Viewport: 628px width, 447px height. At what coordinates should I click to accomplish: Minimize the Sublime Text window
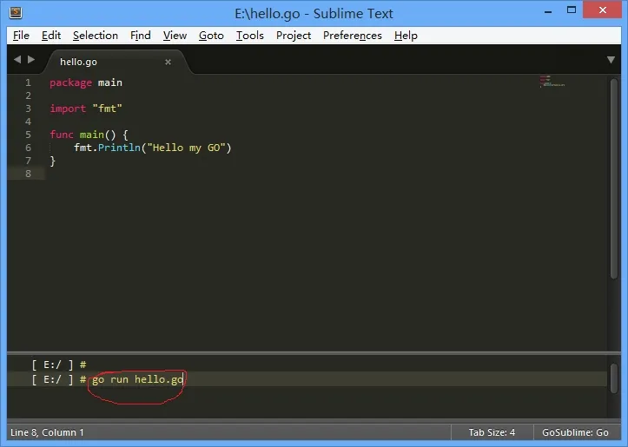tap(548, 11)
